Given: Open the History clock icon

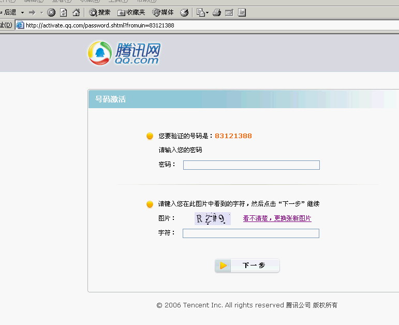Looking at the screenshot, I should pyautogui.click(x=184, y=12).
